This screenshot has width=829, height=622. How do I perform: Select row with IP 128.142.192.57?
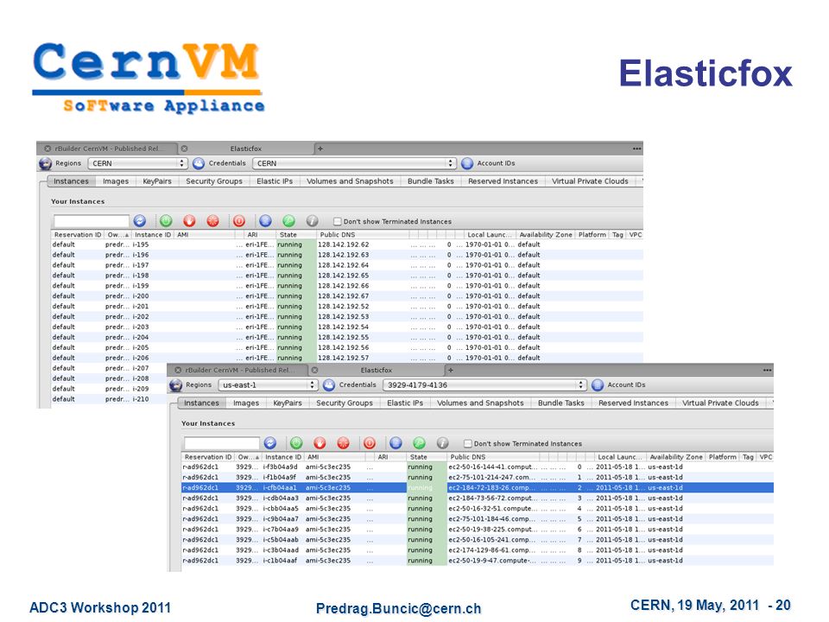pos(347,358)
